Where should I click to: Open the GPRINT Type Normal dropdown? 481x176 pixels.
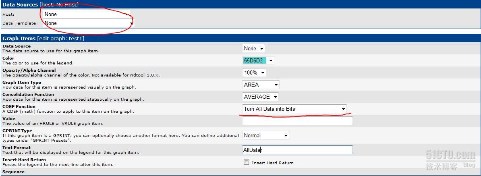[265, 135]
